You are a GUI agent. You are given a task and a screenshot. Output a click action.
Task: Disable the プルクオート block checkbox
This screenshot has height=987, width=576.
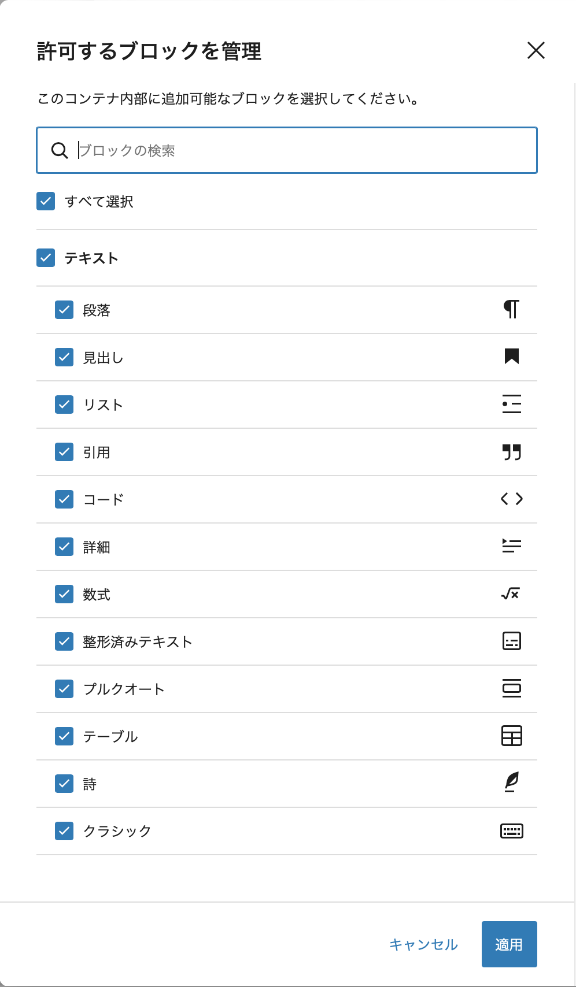[x=64, y=689]
